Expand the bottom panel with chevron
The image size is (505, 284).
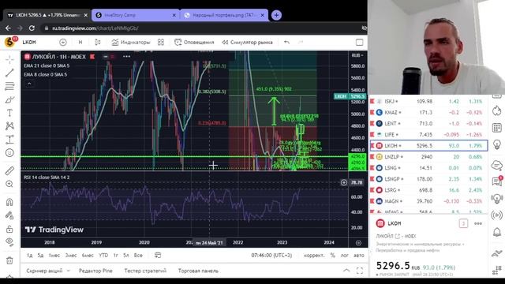click(x=346, y=271)
